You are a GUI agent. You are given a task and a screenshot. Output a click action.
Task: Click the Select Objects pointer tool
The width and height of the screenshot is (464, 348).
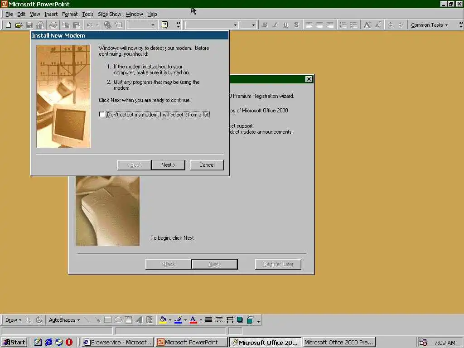(x=29, y=320)
